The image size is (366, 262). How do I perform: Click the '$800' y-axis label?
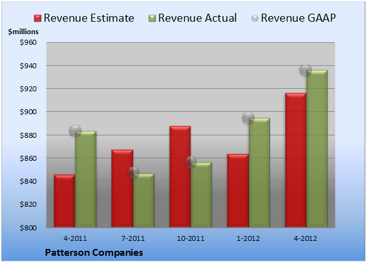(28, 228)
